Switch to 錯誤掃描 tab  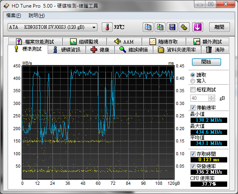click(134, 50)
